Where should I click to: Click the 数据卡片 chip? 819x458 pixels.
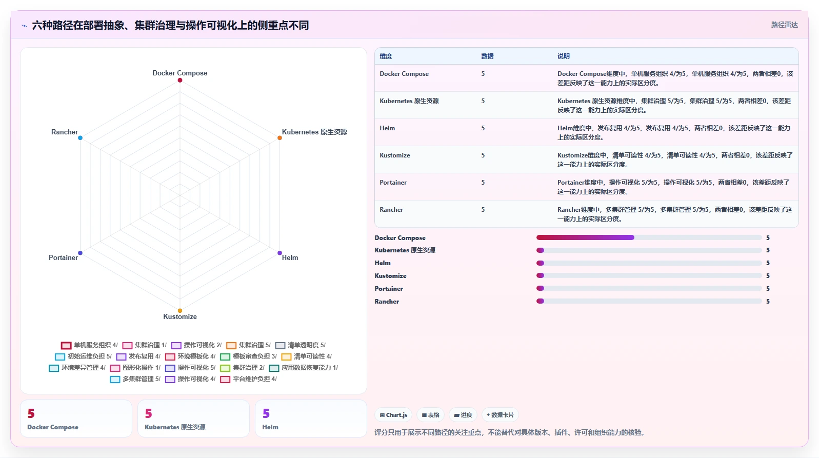(x=500, y=415)
